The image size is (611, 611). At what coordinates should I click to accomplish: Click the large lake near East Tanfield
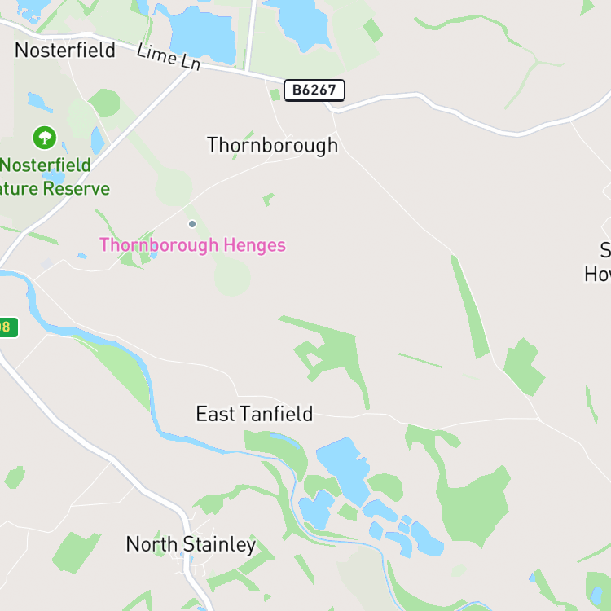coord(345,469)
